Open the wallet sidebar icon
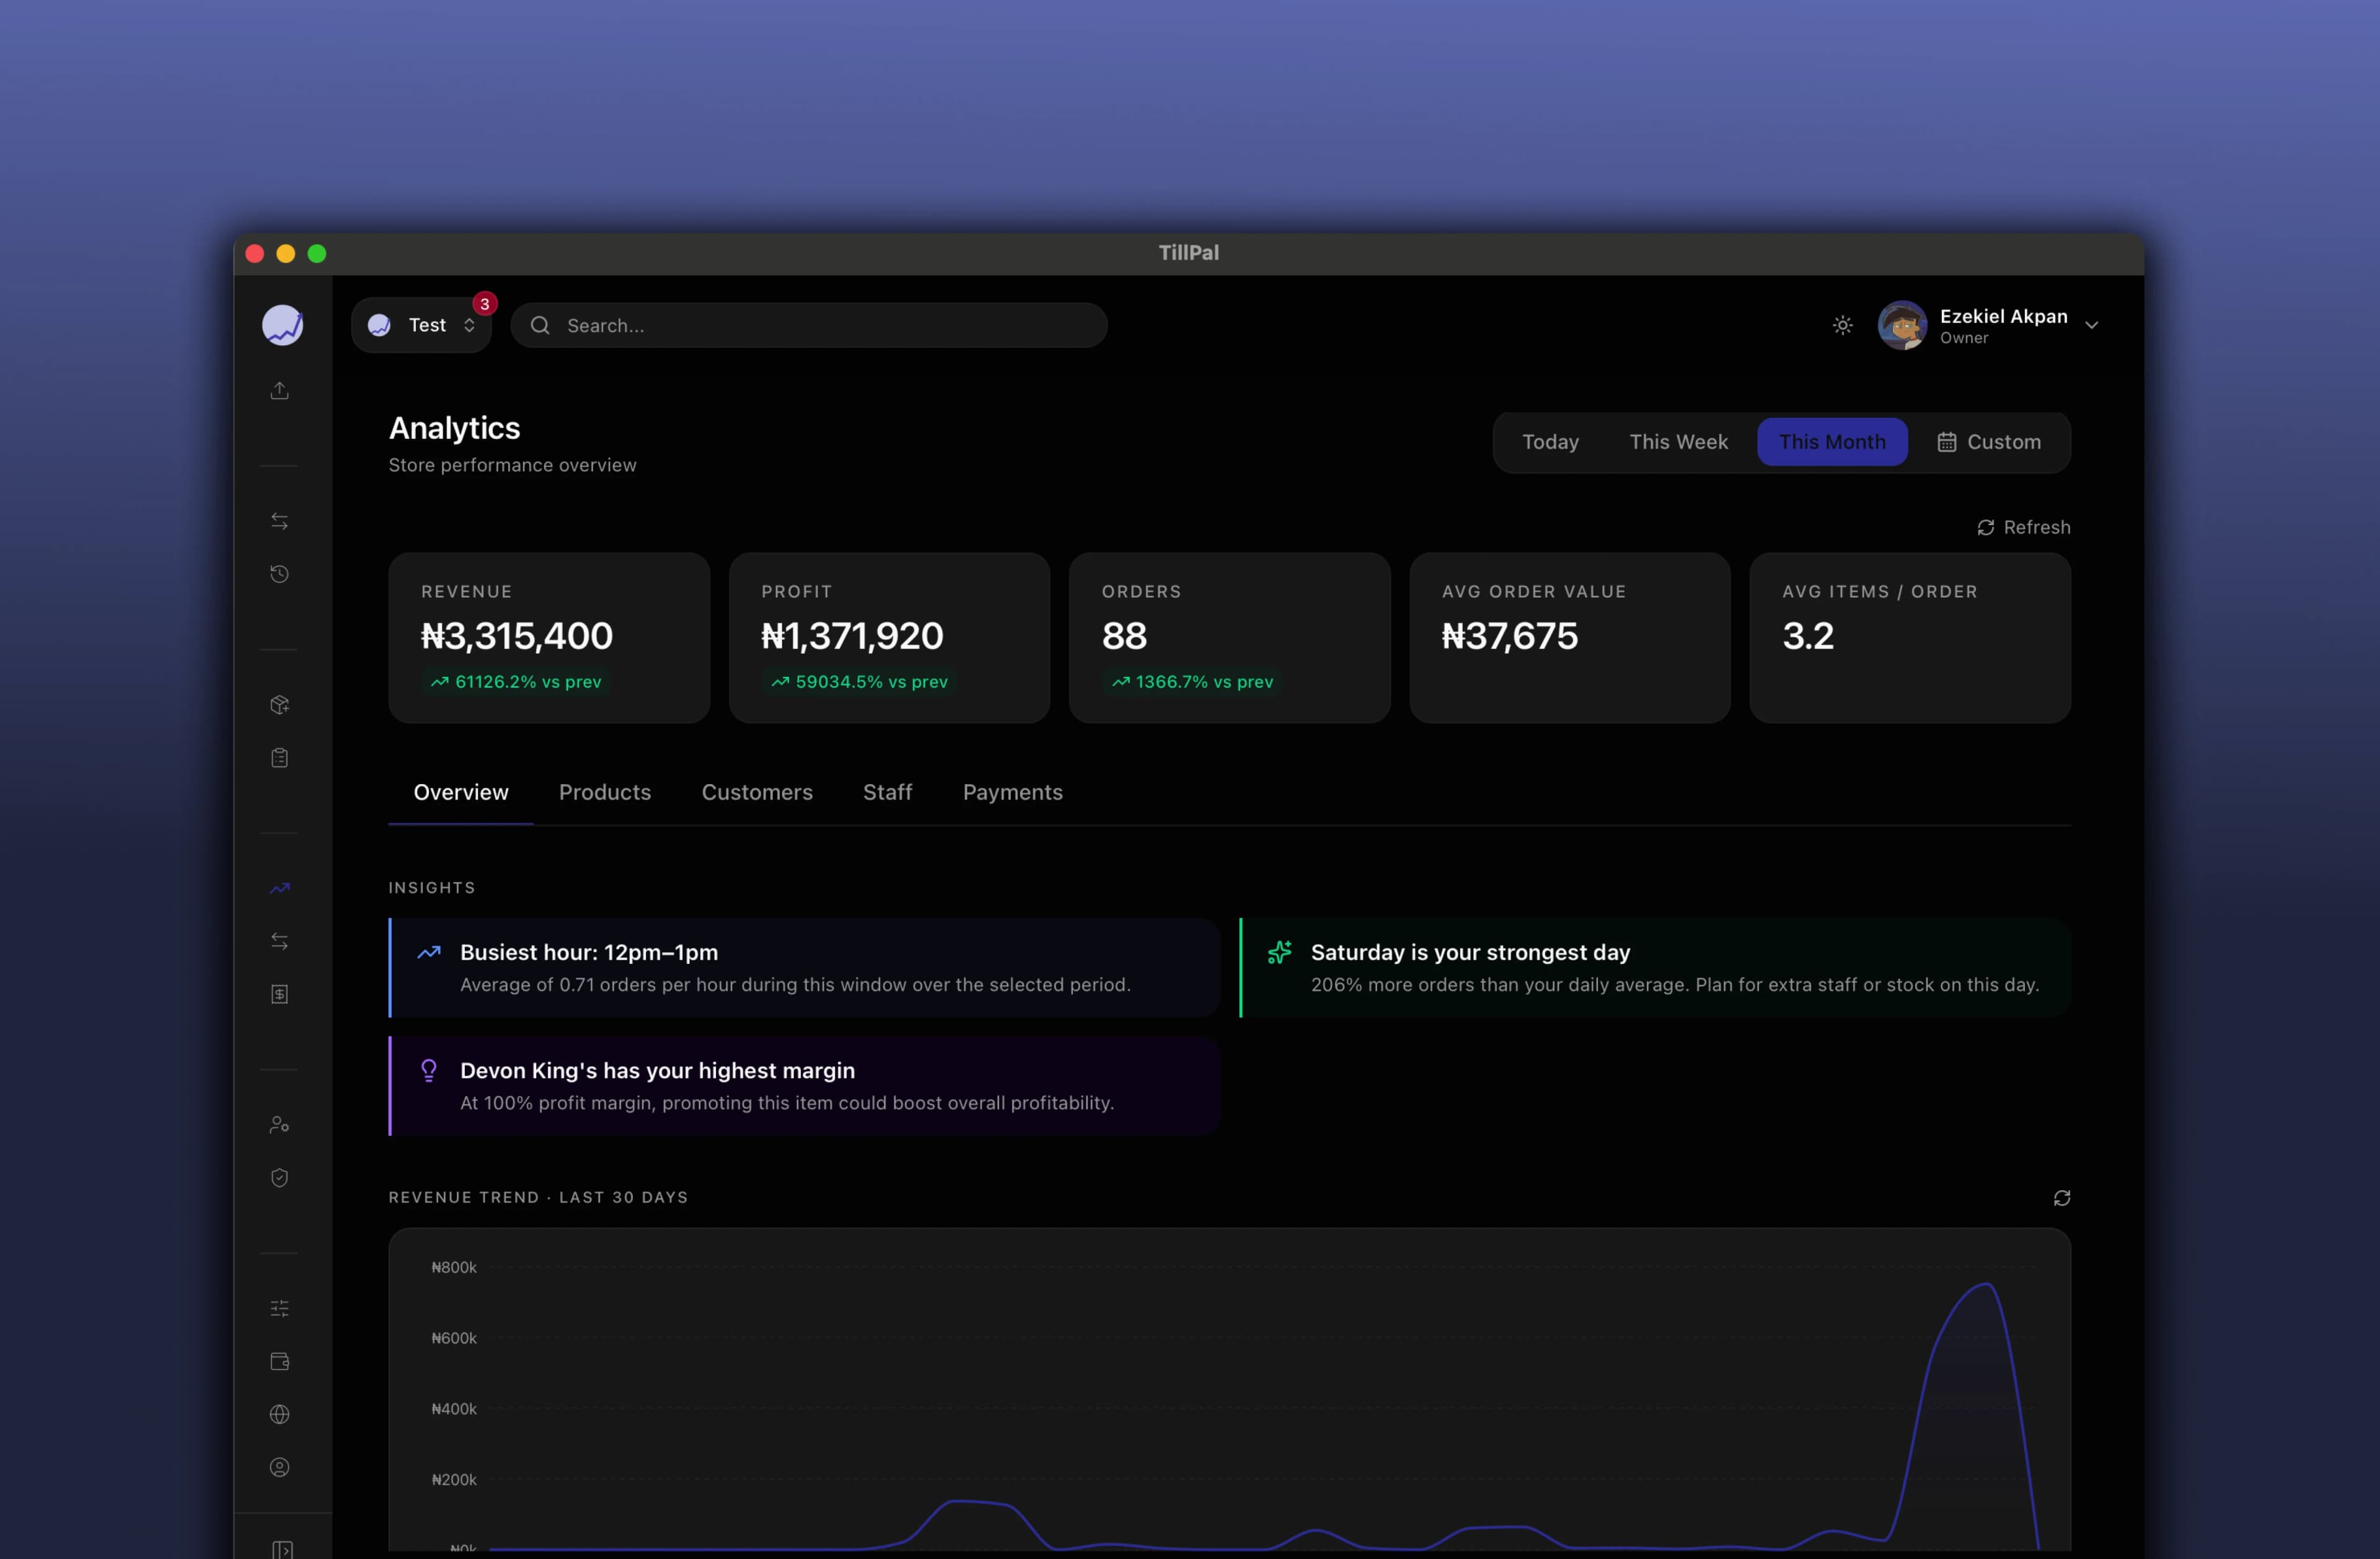 [280, 1361]
